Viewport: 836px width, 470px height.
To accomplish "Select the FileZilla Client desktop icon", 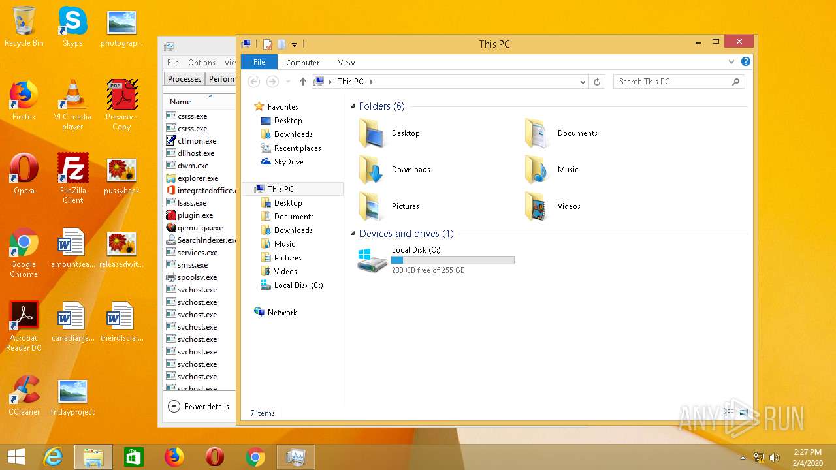I will click(x=72, y=179).
